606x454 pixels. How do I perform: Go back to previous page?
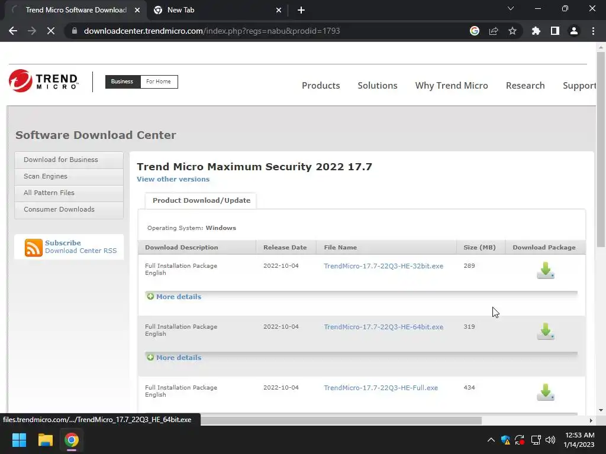13,31
